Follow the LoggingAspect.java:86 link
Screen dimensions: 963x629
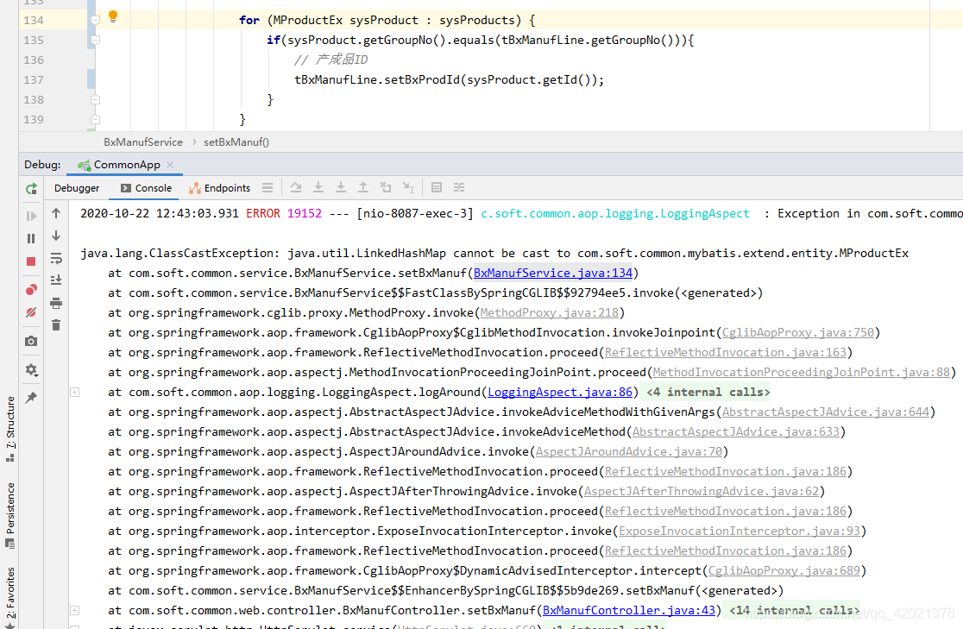coord(559,391)
